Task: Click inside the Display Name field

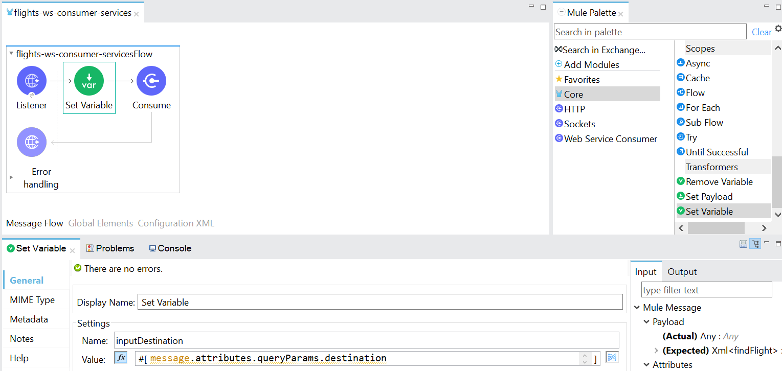Action: 358,302
